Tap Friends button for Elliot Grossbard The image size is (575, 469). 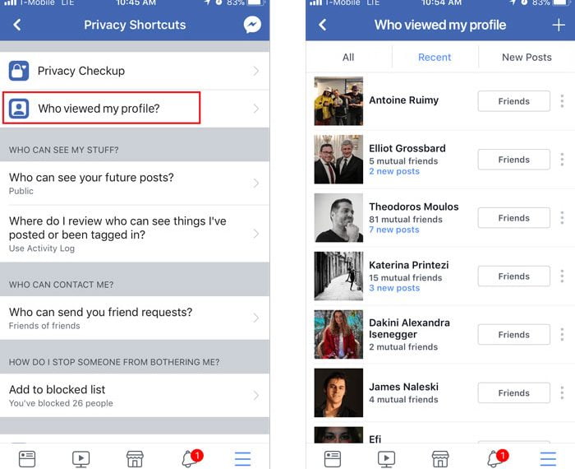tap(513, 160)
